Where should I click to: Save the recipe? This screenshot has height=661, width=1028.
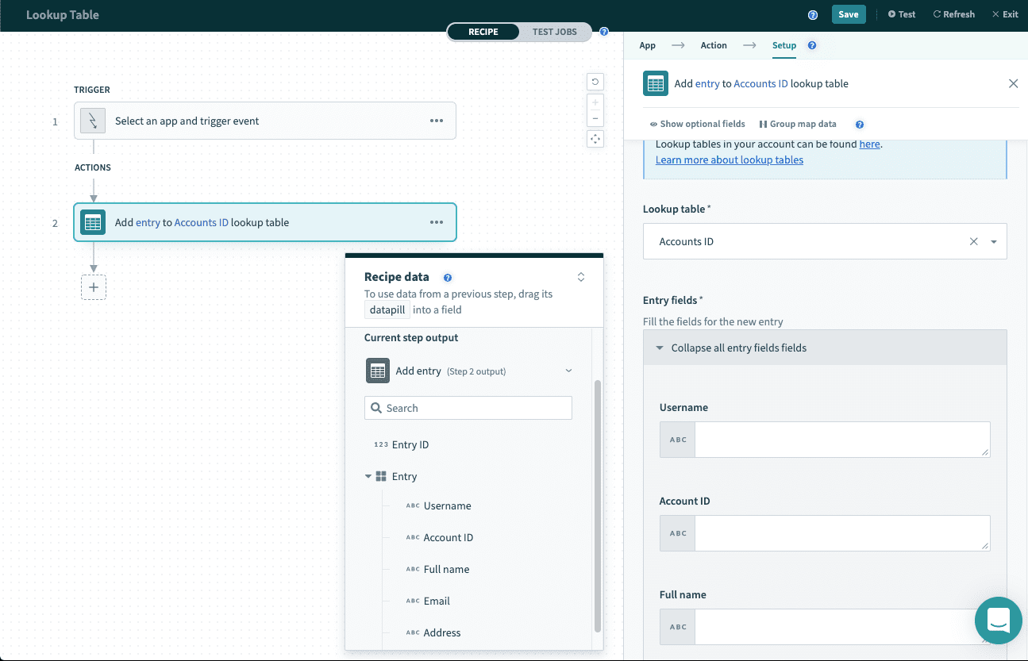849,13
